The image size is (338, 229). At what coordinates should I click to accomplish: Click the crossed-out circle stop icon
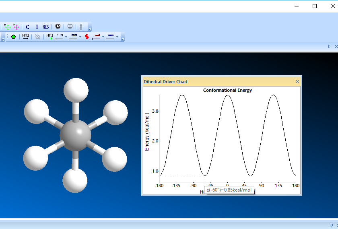(x=37, y=37)
